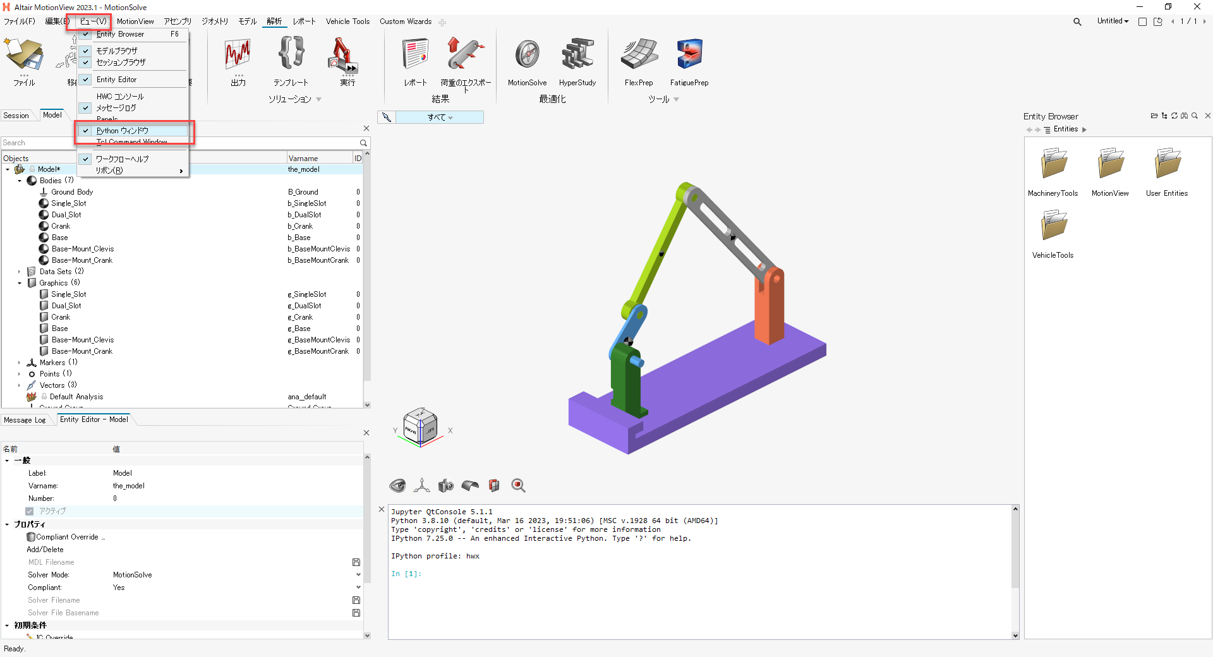Toggle Python ウィンドウ in View menu
The image size is (1213, 657).
pyautogui.click(x=133, y=131)
